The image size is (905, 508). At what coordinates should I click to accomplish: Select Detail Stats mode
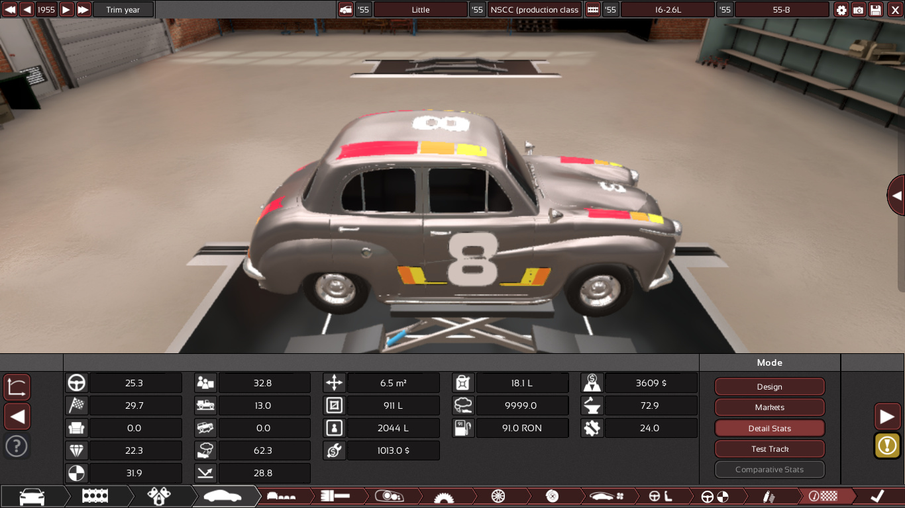click(x=769, y=429)
